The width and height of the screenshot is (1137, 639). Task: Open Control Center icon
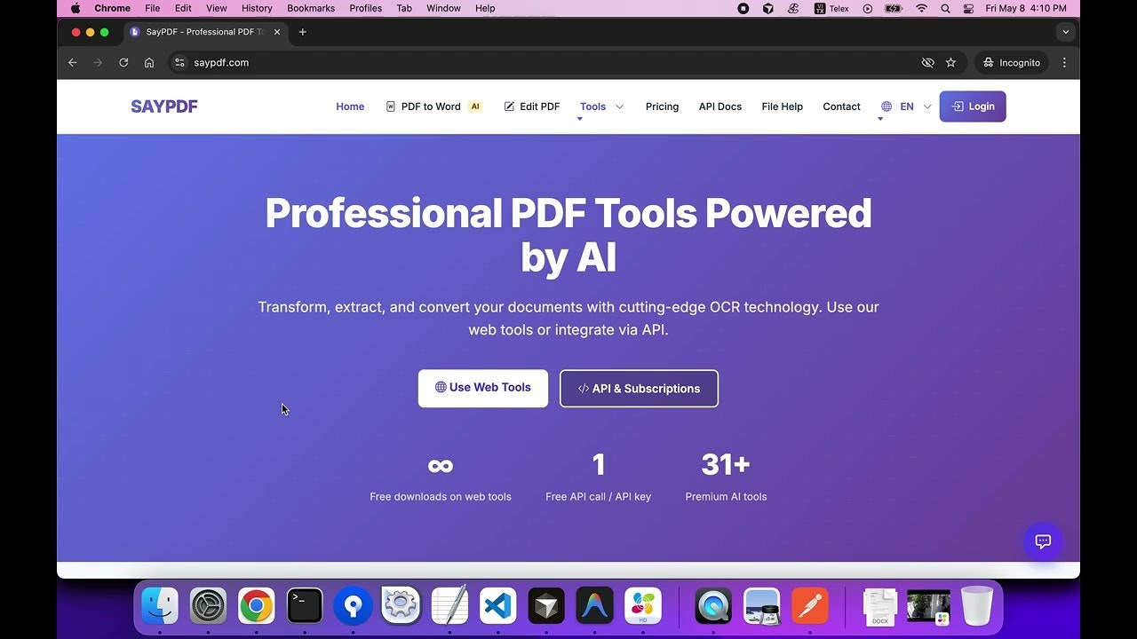tap(966, 8)
